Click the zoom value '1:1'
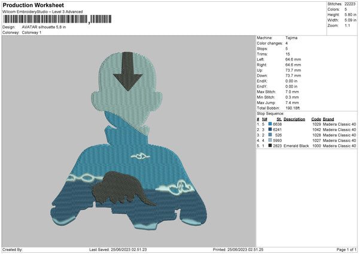This screenshot has height=254, width=359. pos(347,26)
